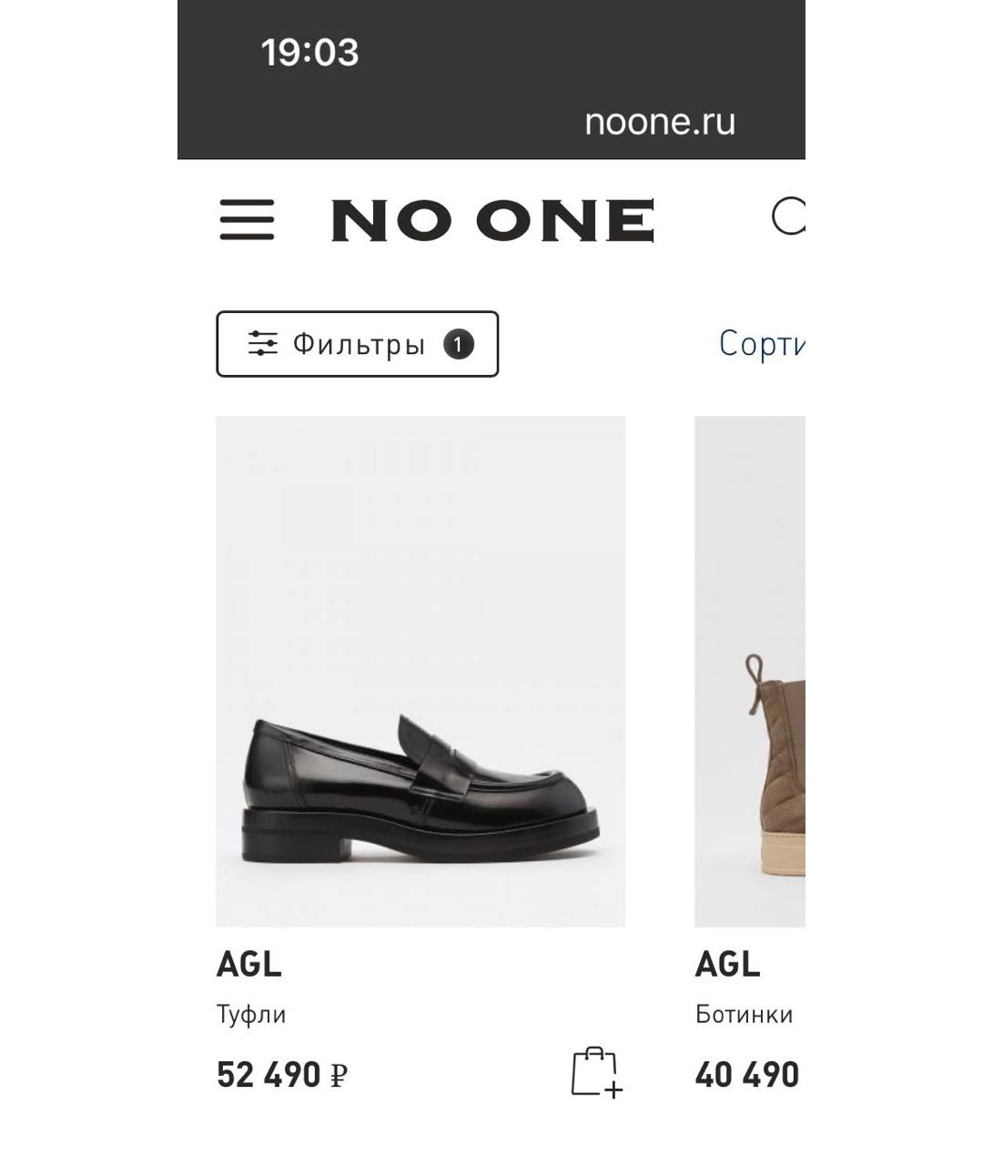Click the ruble sign after 52 490
Image resolution: width=983 pixels, height=1165 pixels.
point(338,1077)
